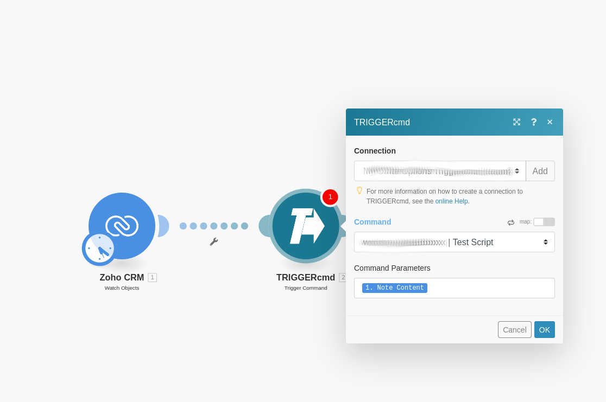Select the TRIGGERcmd module icon

point(305,226)
